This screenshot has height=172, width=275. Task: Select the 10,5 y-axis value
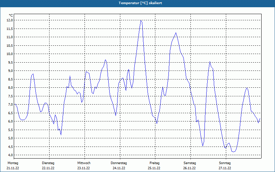[x=10, y=45]
